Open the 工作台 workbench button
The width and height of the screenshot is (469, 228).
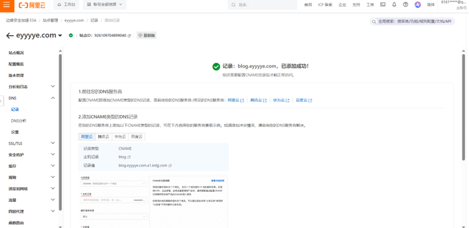pyautogui.click(x=66, y=5)
